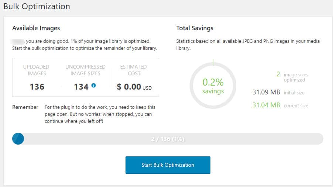Click info icon next to 134
The width and height of the screenshot is (333, 187).
tap(93, 86)
